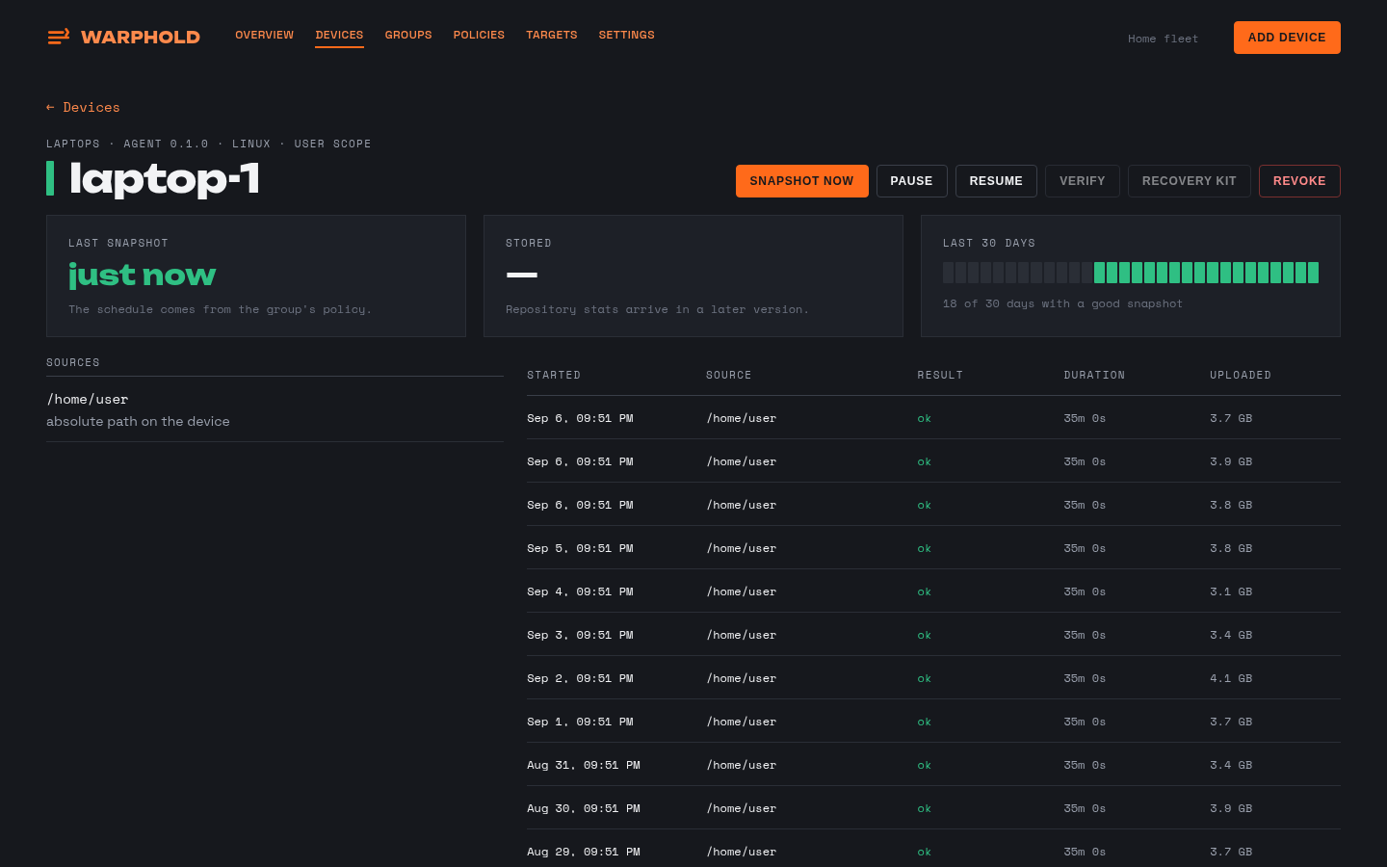The image size is (1387, 867).
Task: Open the Overview tab
Action: click(x=264, y=35)
